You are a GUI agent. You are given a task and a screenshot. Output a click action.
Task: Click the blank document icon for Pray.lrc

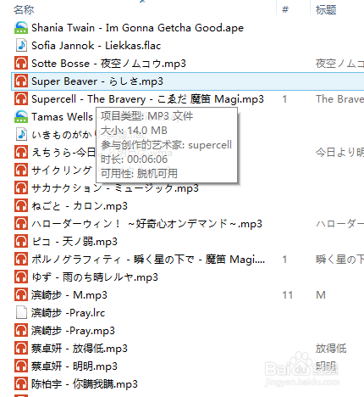[21, 313]
